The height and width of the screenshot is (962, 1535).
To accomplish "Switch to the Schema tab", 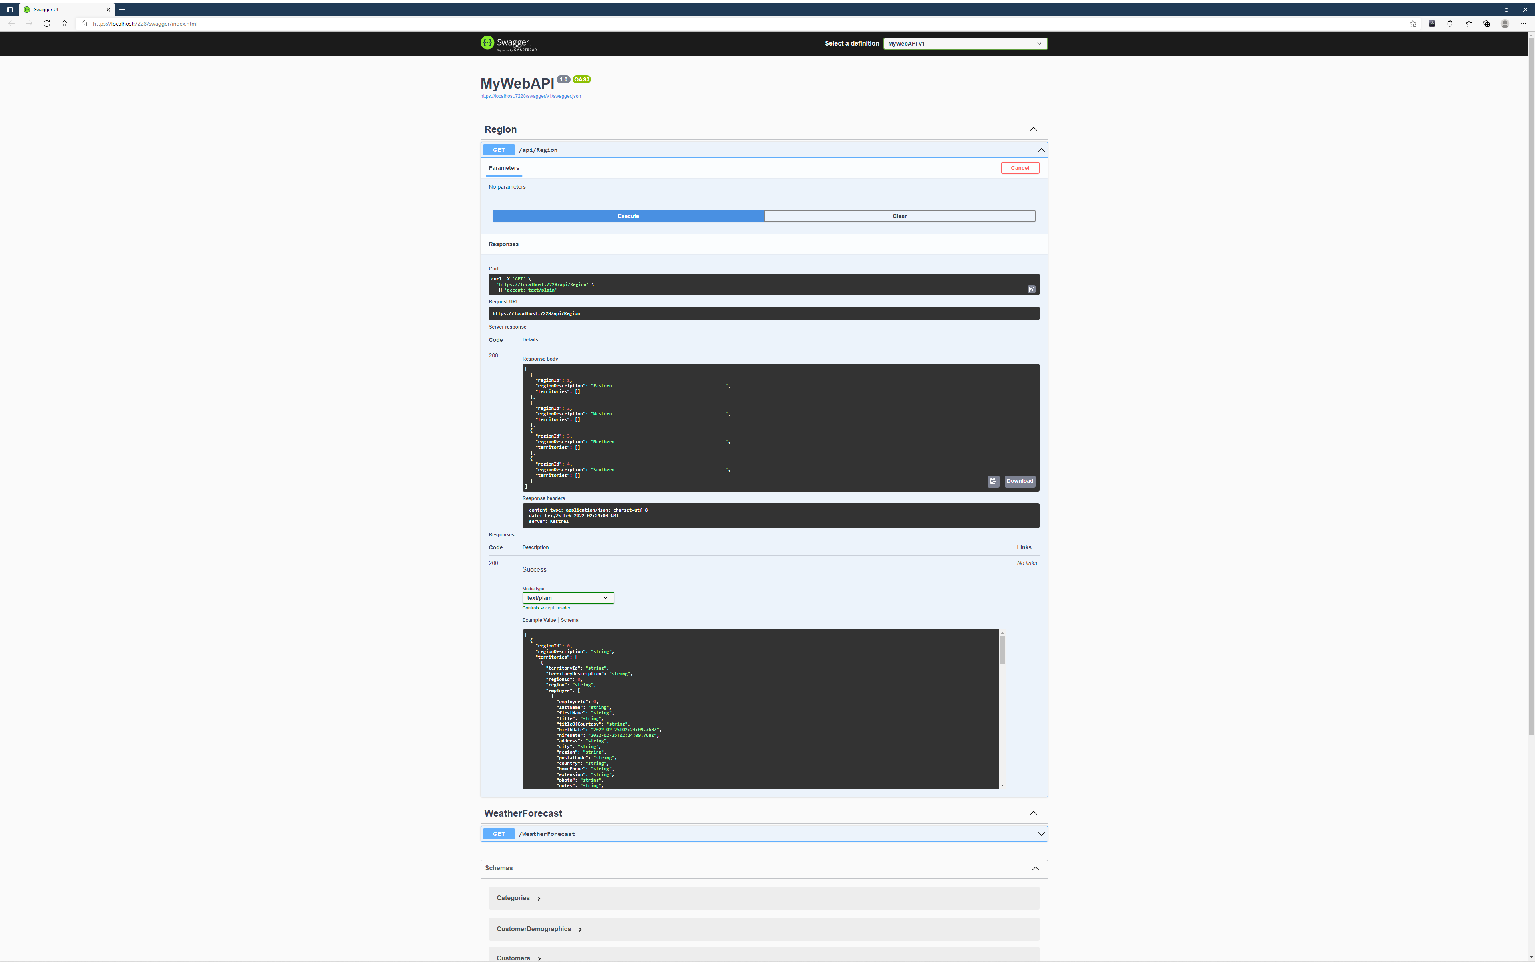I will coord(569,620).
